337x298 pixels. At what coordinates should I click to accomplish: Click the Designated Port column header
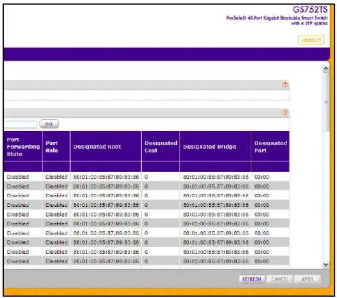[270, 146]
